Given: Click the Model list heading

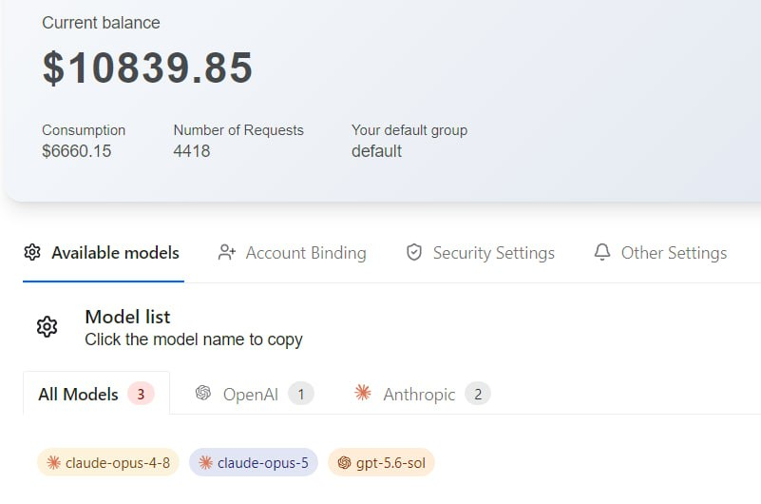Looking at the screenshot, I should coord(127,317).
